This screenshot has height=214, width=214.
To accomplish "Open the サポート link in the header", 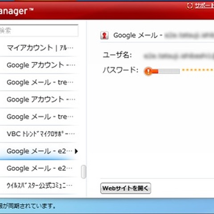I will click(x=204, y=6).
